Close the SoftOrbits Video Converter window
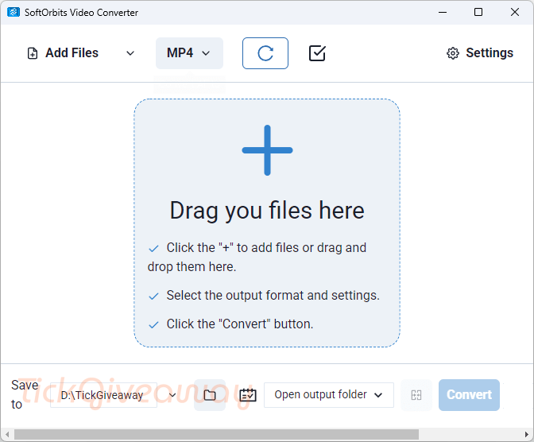 click(515, 12)
